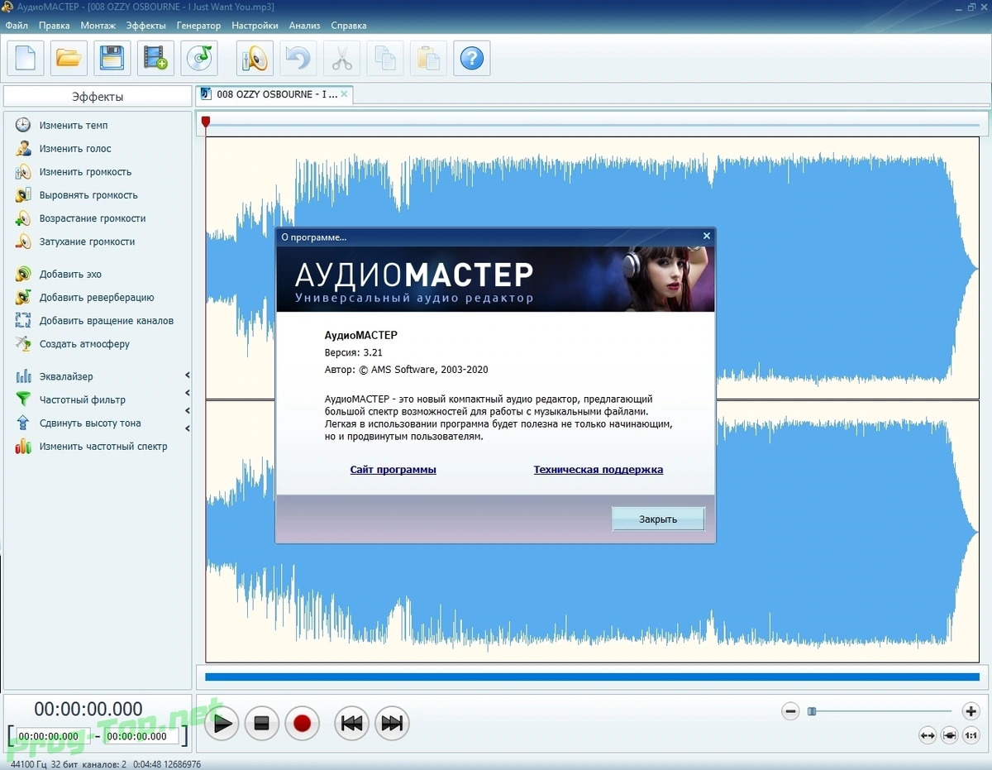Click the selection start time field
The width and height of the screenshot is (992, 770).
click(52, 736)
